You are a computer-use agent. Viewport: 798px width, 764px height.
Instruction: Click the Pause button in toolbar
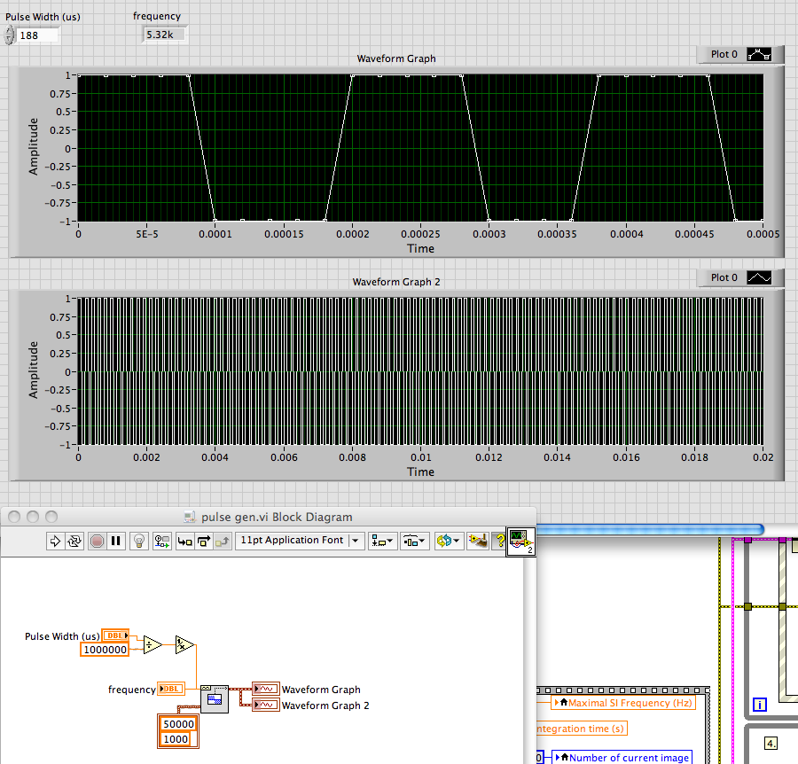click(116, 541)
